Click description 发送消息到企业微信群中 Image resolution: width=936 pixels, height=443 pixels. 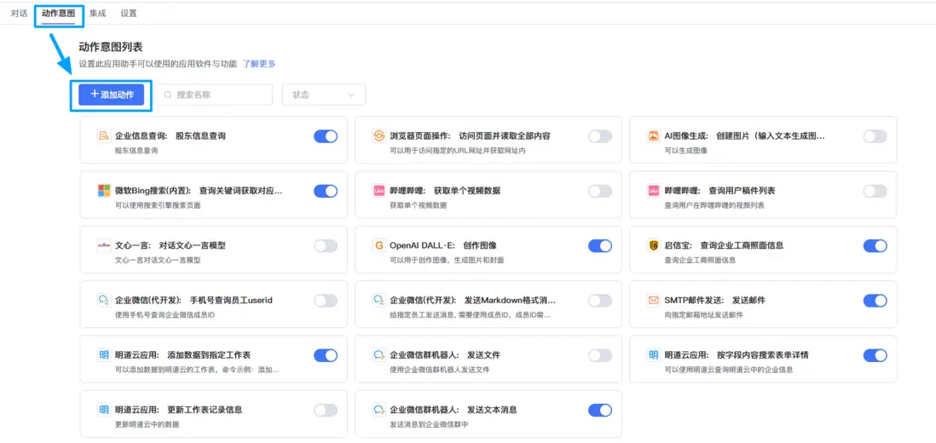point(429,425)
